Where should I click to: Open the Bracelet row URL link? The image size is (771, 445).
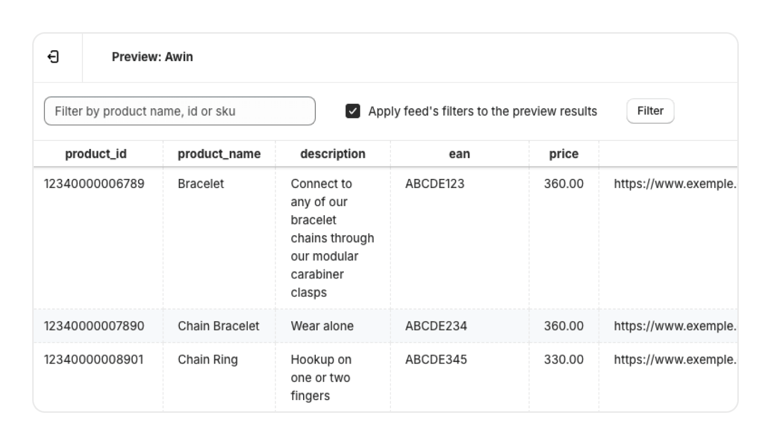675,184
